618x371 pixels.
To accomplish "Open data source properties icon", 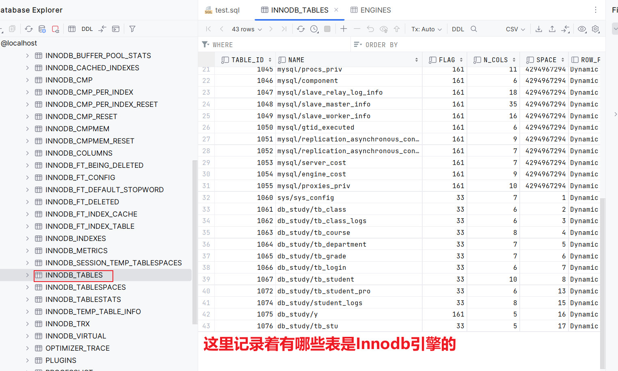I will (x=42, y=29).
